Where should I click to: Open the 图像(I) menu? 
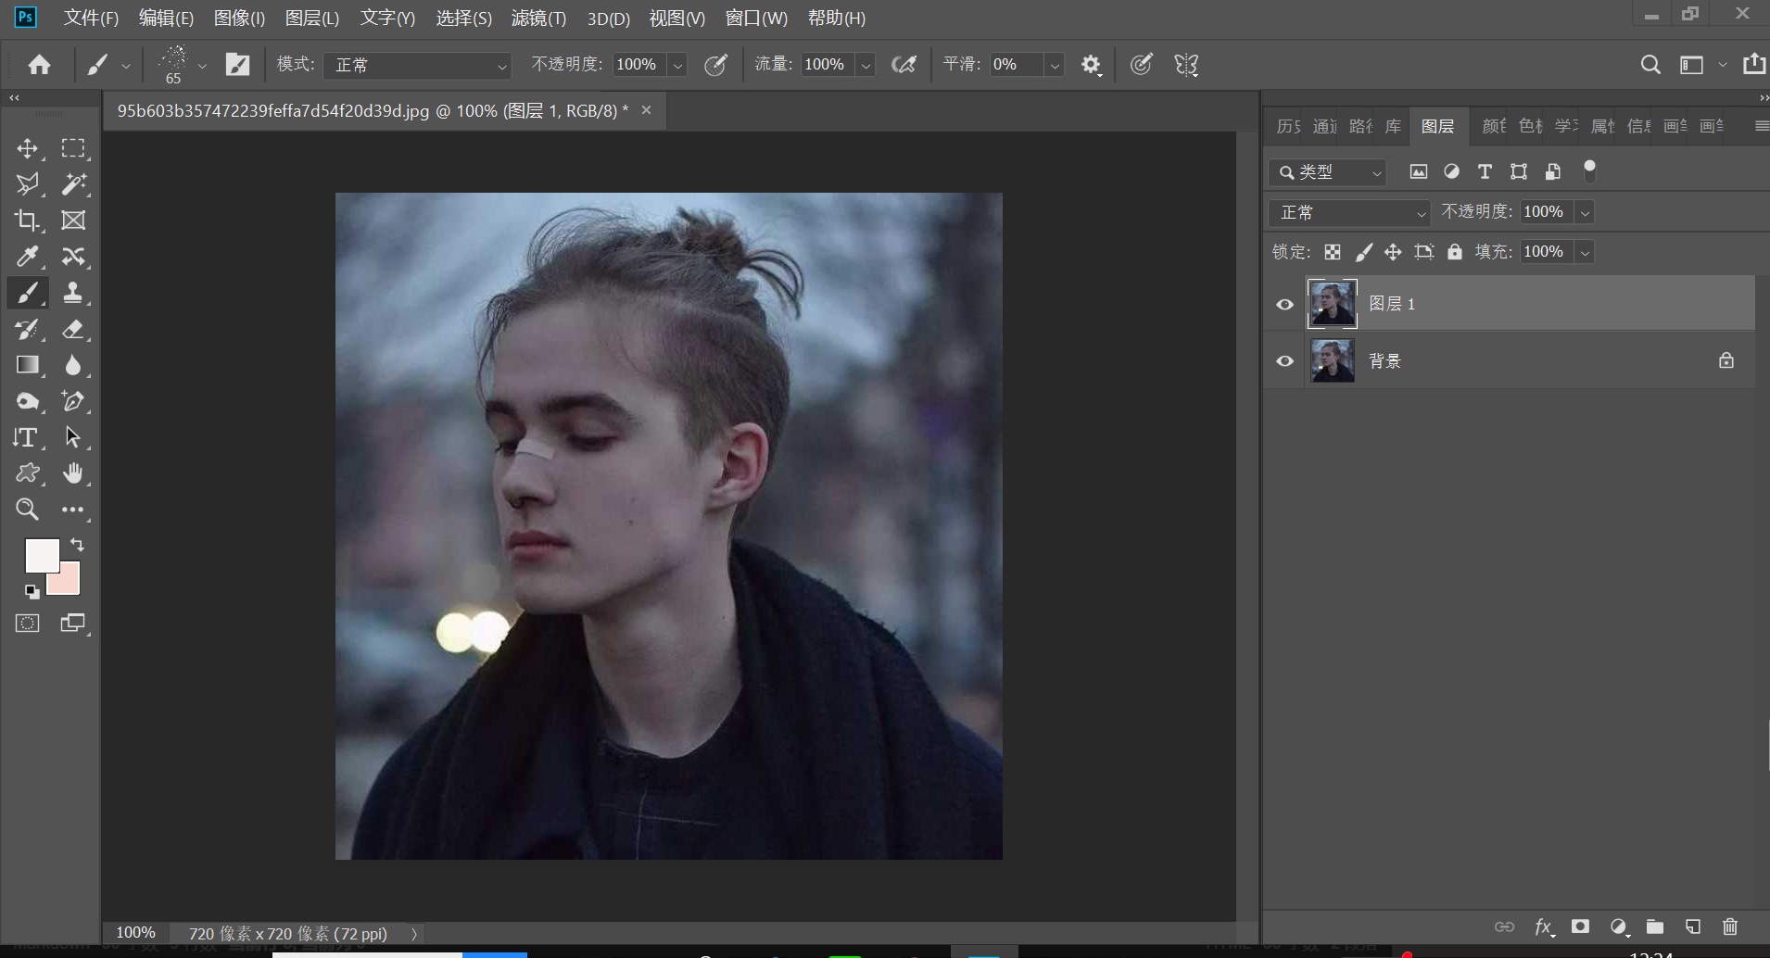239,18
